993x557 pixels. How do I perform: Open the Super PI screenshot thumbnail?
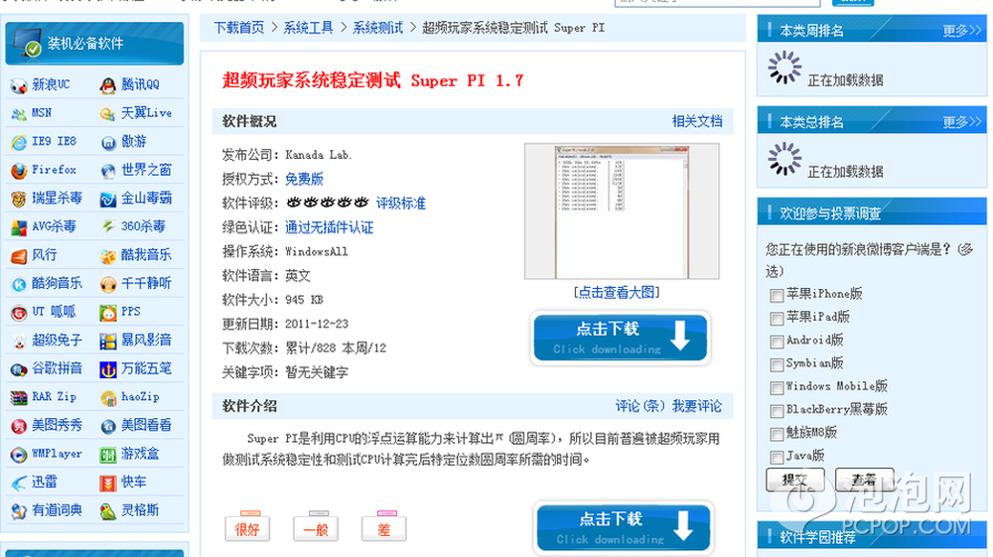coord(622,211)
